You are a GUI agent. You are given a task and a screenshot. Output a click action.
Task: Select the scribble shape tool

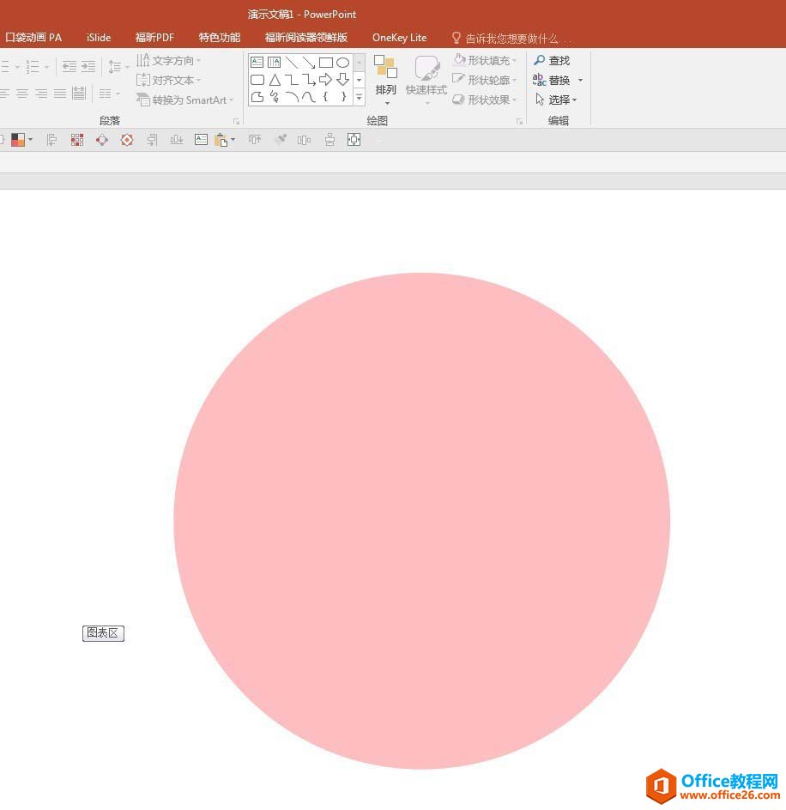pyautogui.click(x=275, y=97)
